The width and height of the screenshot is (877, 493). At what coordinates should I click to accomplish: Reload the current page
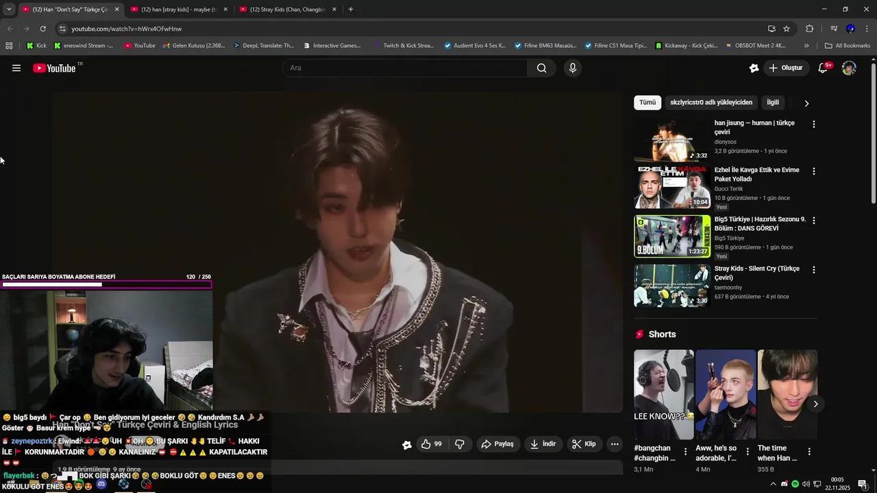[42, 29]
